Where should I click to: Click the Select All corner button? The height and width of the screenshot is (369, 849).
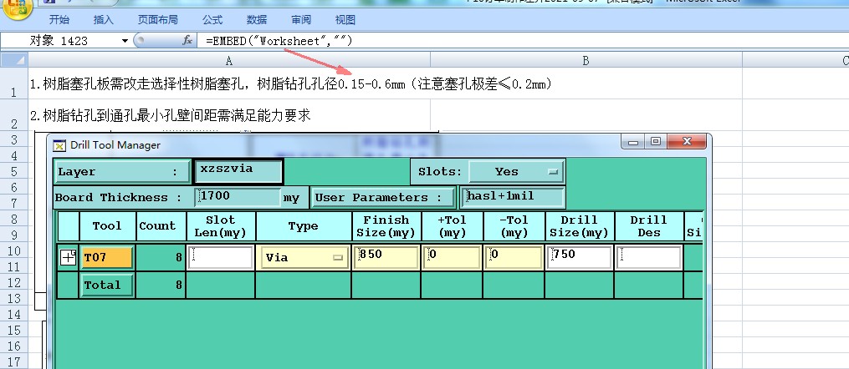tap(14, 60)
